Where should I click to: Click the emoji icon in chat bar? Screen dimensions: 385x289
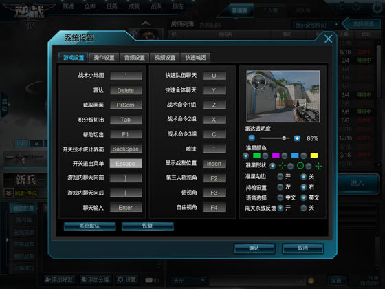click(311, 281)
